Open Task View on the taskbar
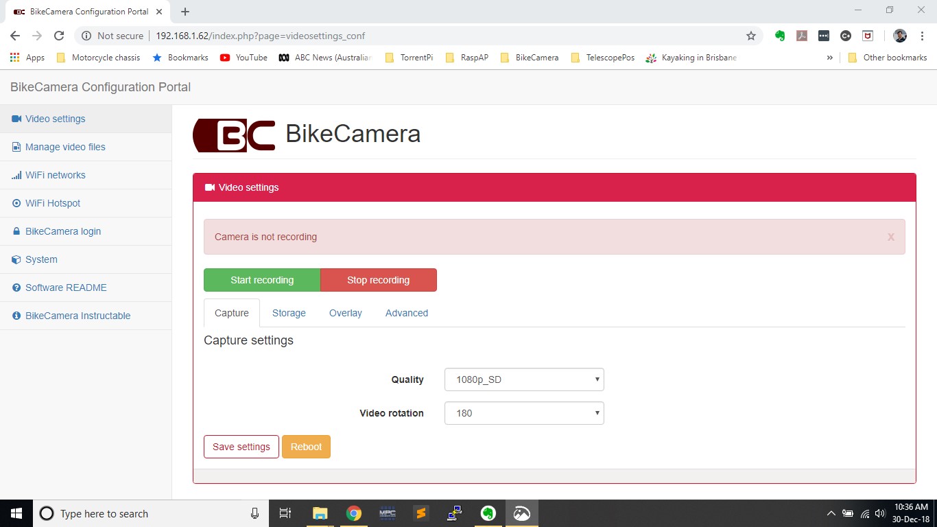This screenshot has width=937, height=527. pyautogui.click(x=285, y=513)
